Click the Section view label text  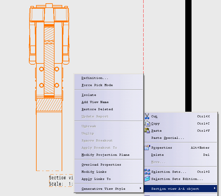point(61,178)
